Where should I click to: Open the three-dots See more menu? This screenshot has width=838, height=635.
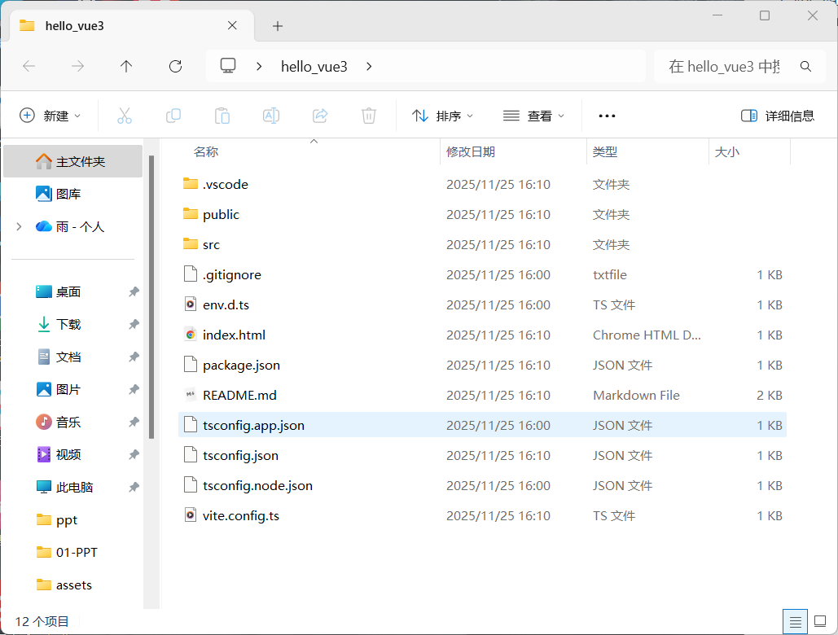pyautogui.click(x=607, y=116)
